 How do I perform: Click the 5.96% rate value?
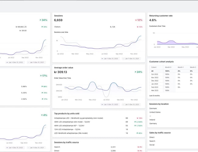pos(24,87)
